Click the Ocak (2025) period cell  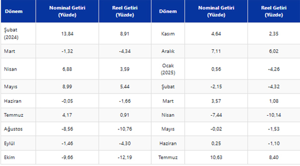click(168, 69)
